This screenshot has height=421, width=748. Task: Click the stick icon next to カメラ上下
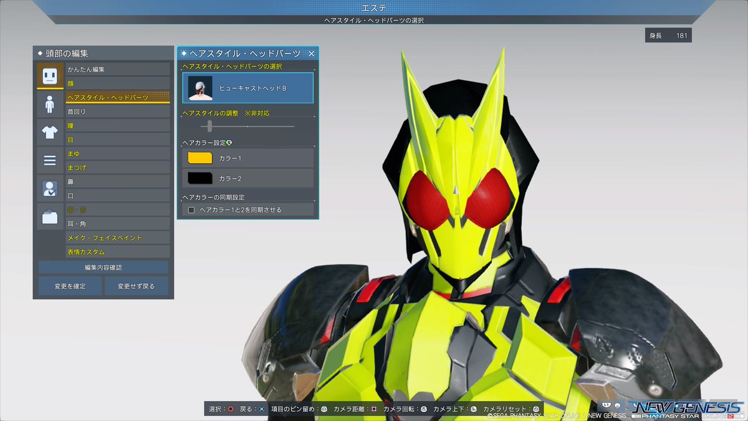click(474, 409)
